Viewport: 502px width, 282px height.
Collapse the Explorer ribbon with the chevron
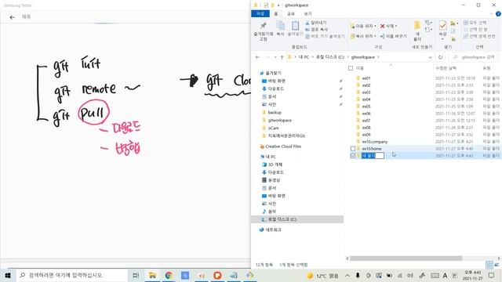tap(492, 14)
